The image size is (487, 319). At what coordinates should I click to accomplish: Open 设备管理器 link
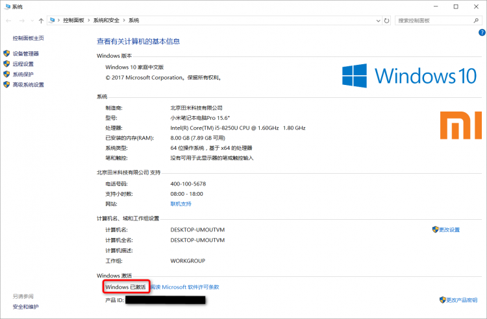[x=26, y=54]
